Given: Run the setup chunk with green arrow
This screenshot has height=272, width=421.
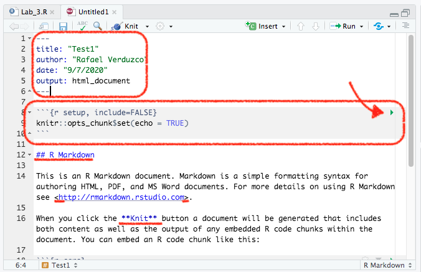Looking at the screenshot, I should pos(391,112).
